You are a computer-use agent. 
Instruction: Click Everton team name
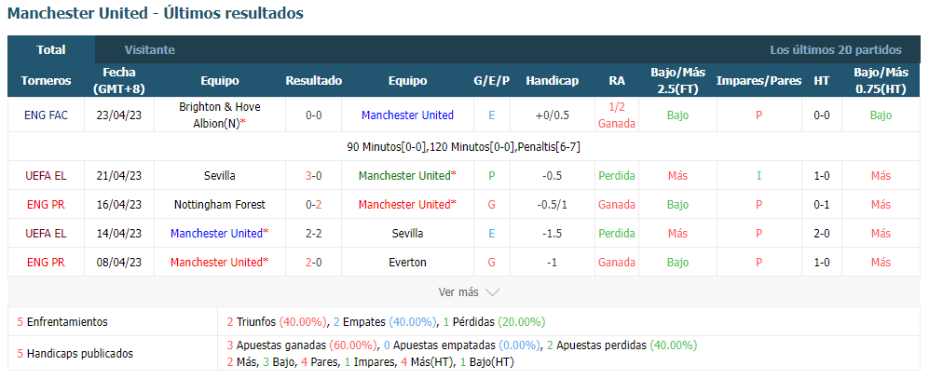coord(407,262)
